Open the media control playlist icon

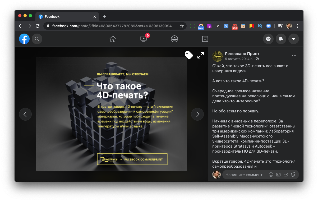[281, 26]
